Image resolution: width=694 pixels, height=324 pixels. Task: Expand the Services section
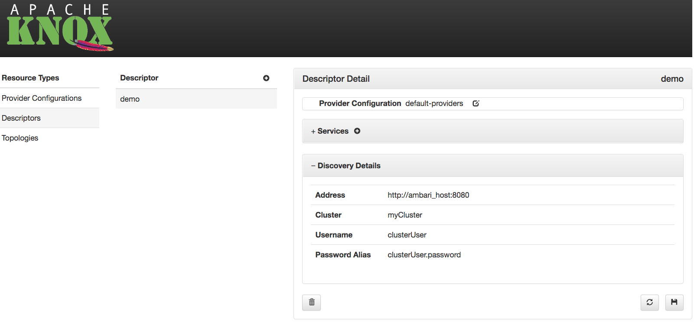pos(329,131)
